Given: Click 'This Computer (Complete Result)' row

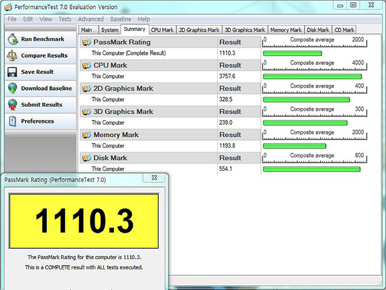Looking at the screenshot, I should pyautogui.click(x=129, y=53).
